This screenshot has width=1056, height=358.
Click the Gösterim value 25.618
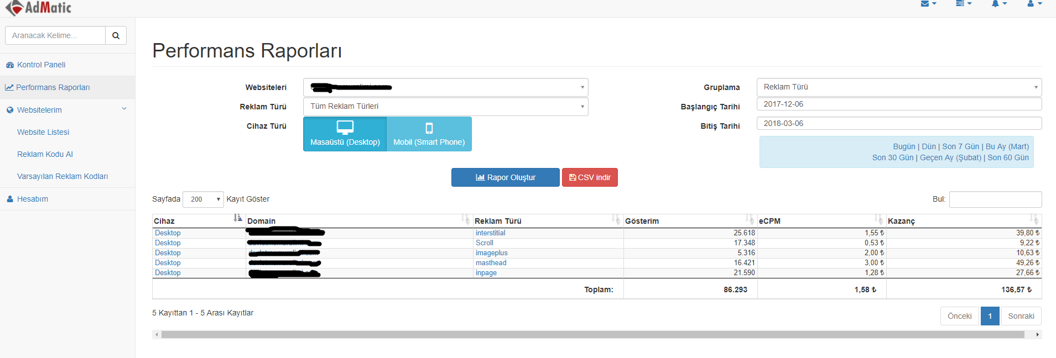point(745,233)
